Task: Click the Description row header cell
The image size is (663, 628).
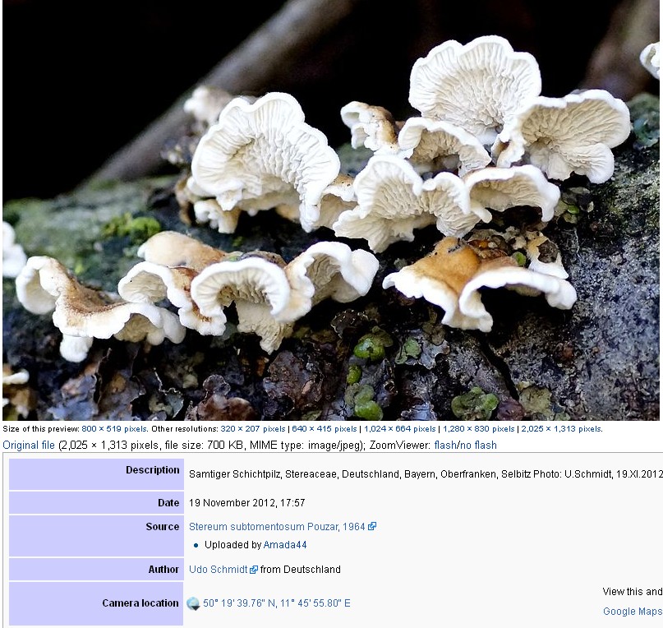Action: (x=96, y=473)
